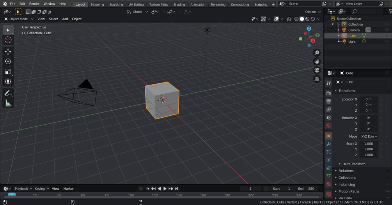Open the Add menu in viewport header
This screenshot has width=392, height=205.
[65, 19]
